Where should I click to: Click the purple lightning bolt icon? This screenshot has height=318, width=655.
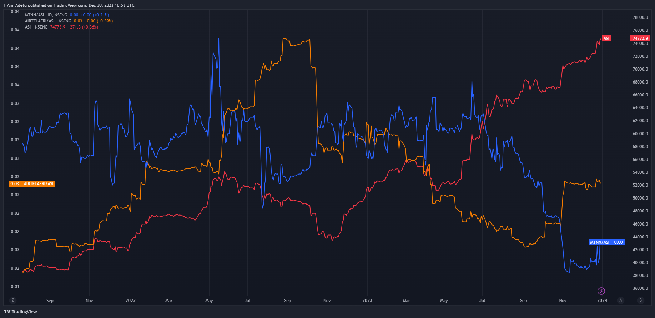601,291
